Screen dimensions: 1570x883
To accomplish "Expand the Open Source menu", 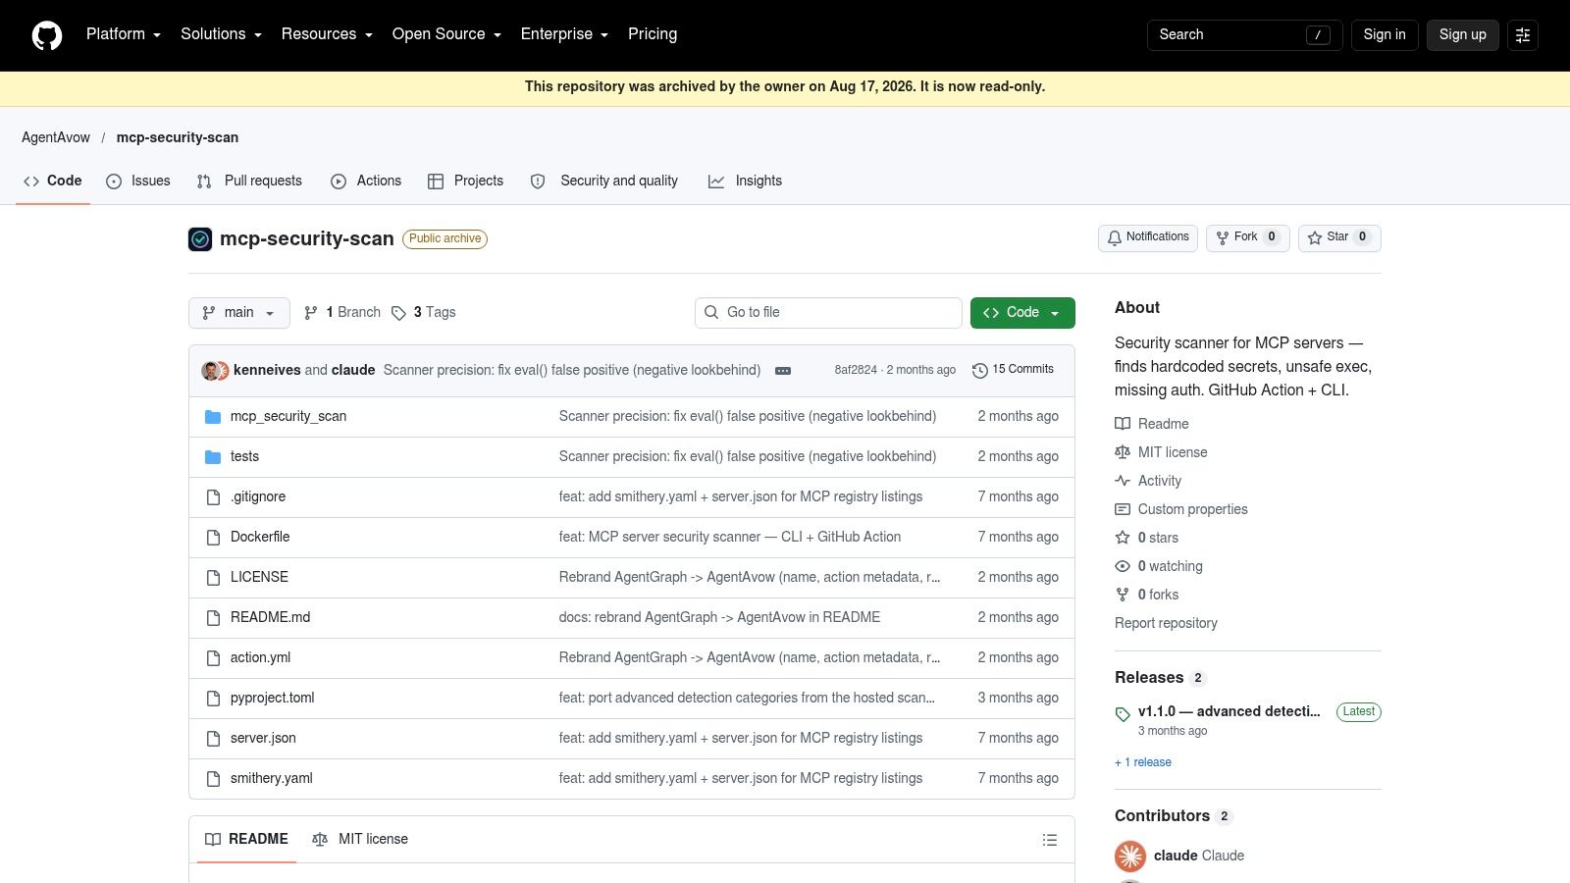I will 446,34.
